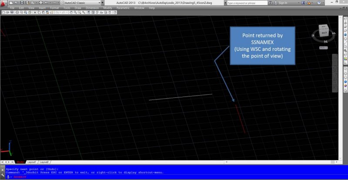Expand Quick Access toolbar customize arrow
This screenshot has height=180, width=348.
coord(103,3)
